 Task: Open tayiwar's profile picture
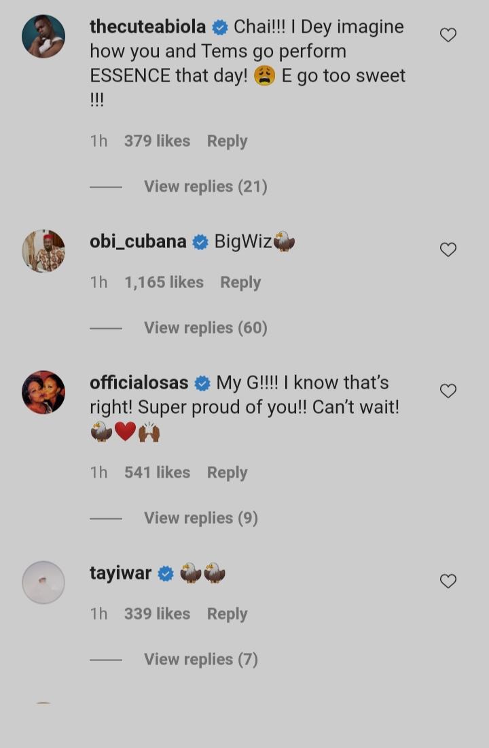click(43, 582)
